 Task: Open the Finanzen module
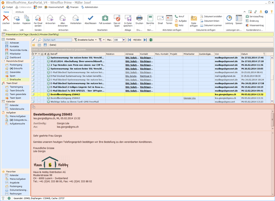coord(72,7)
